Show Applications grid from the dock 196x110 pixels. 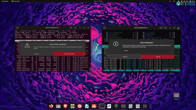[x=145, y=106]
